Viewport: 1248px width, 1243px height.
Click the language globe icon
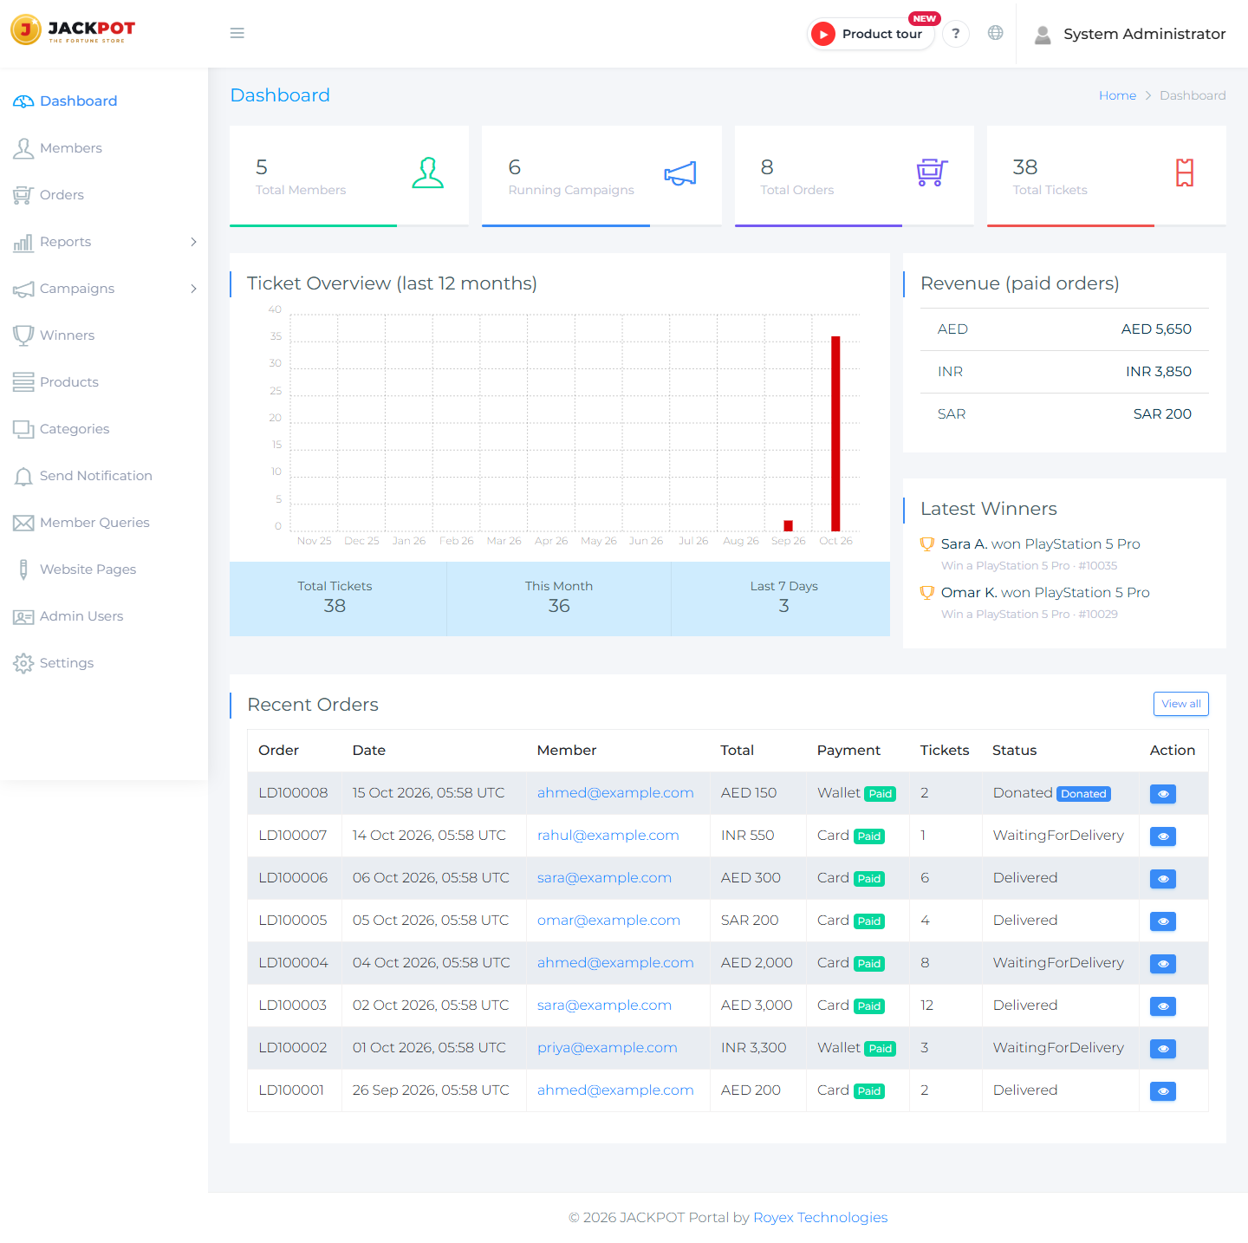[x=996, y=33]
